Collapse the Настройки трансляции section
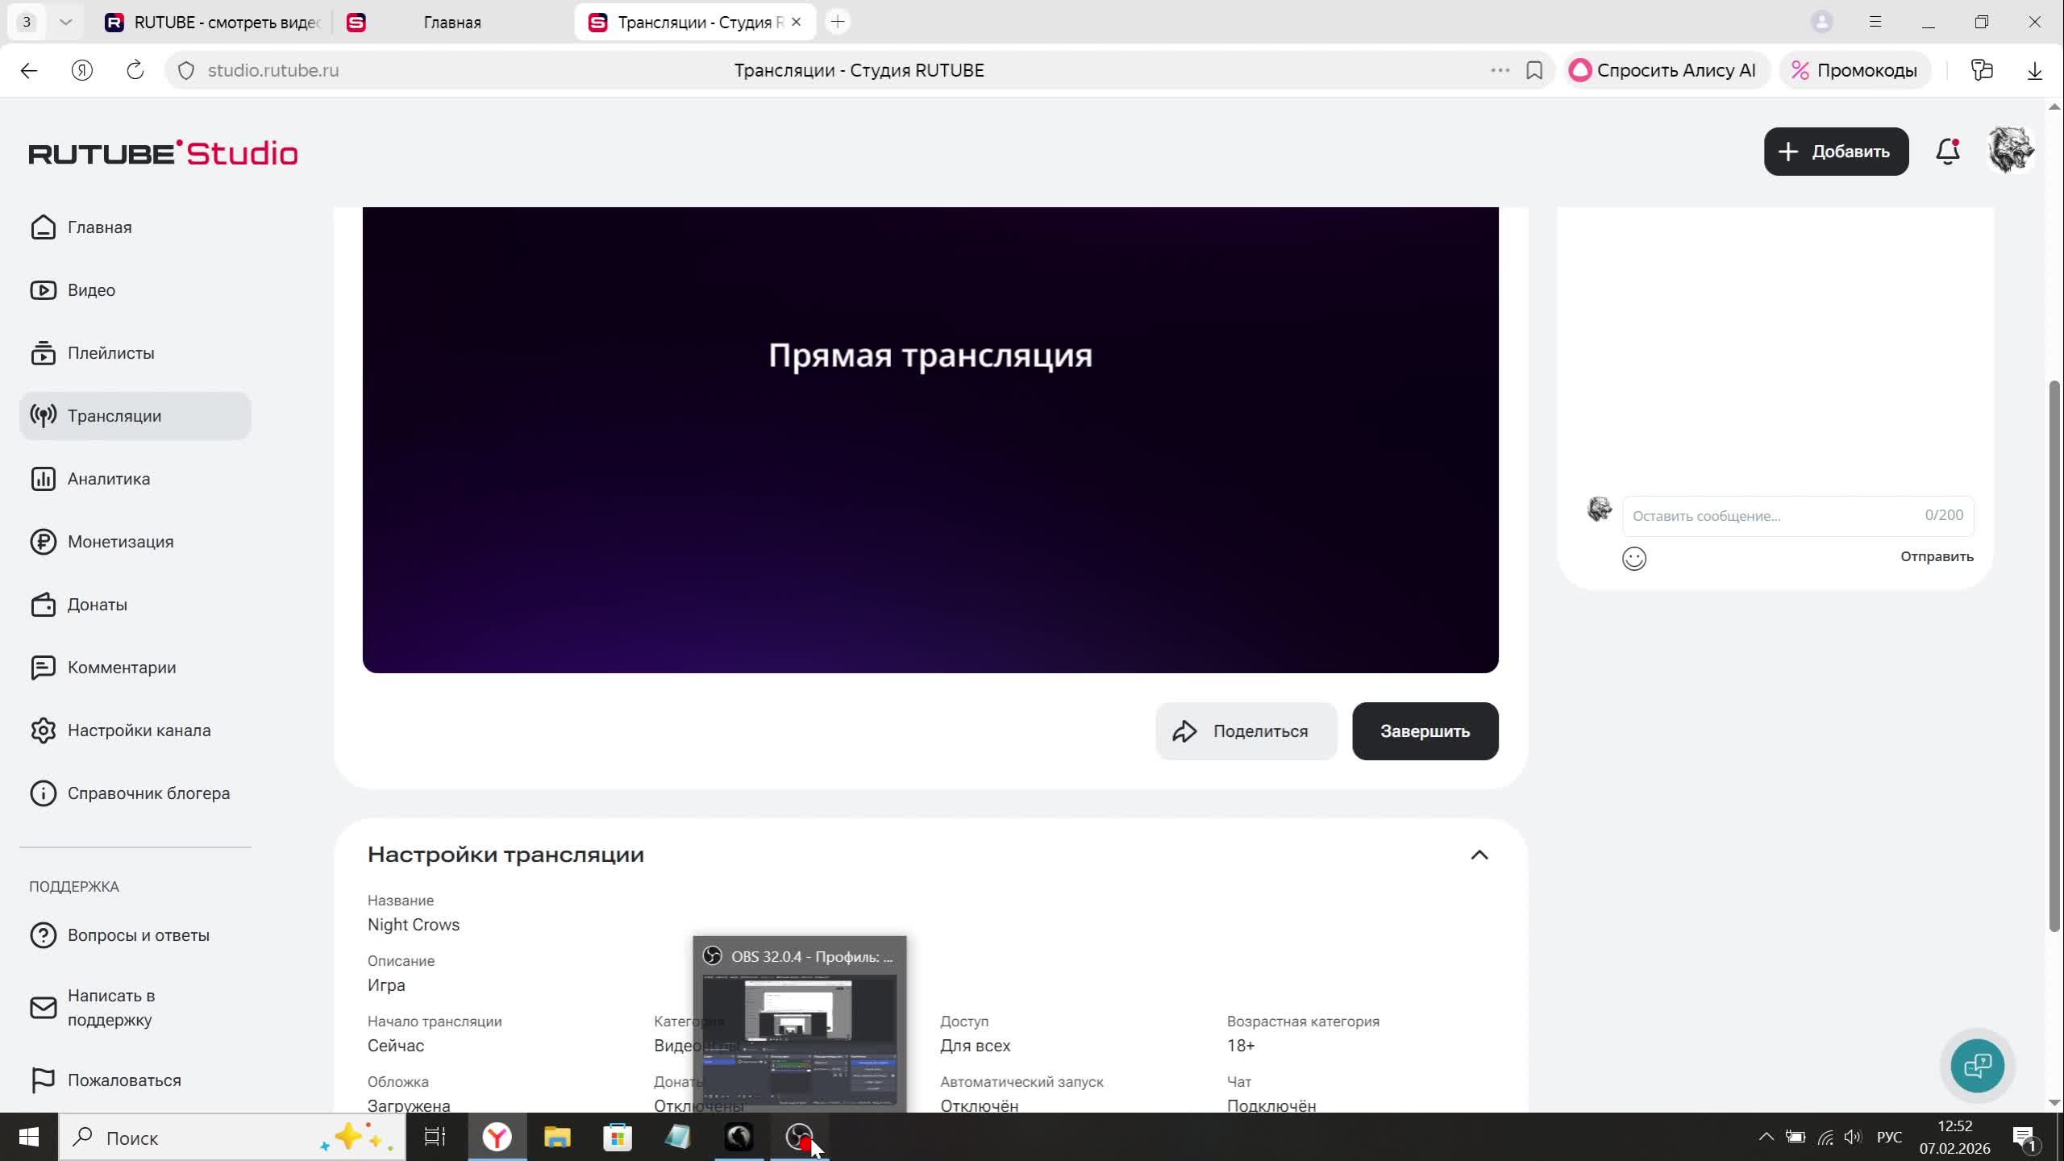Screen dimensions: 2064x1161 click(1479, 855)
